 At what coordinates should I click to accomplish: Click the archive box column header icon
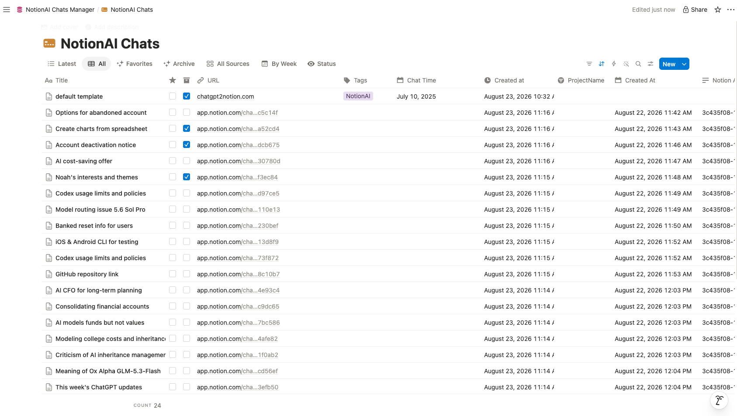[187, 80]
